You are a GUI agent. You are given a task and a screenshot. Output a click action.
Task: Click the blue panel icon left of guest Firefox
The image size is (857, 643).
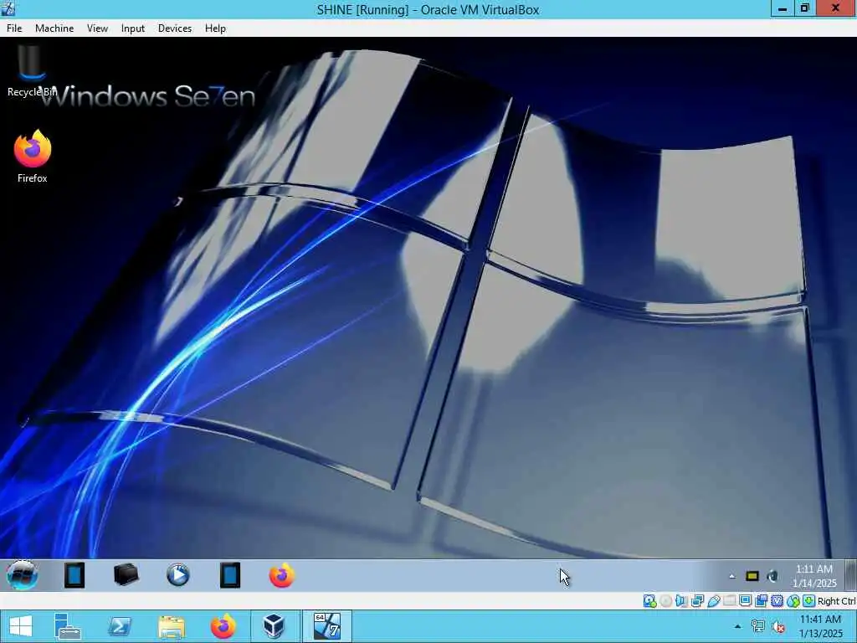coord(230,575)
